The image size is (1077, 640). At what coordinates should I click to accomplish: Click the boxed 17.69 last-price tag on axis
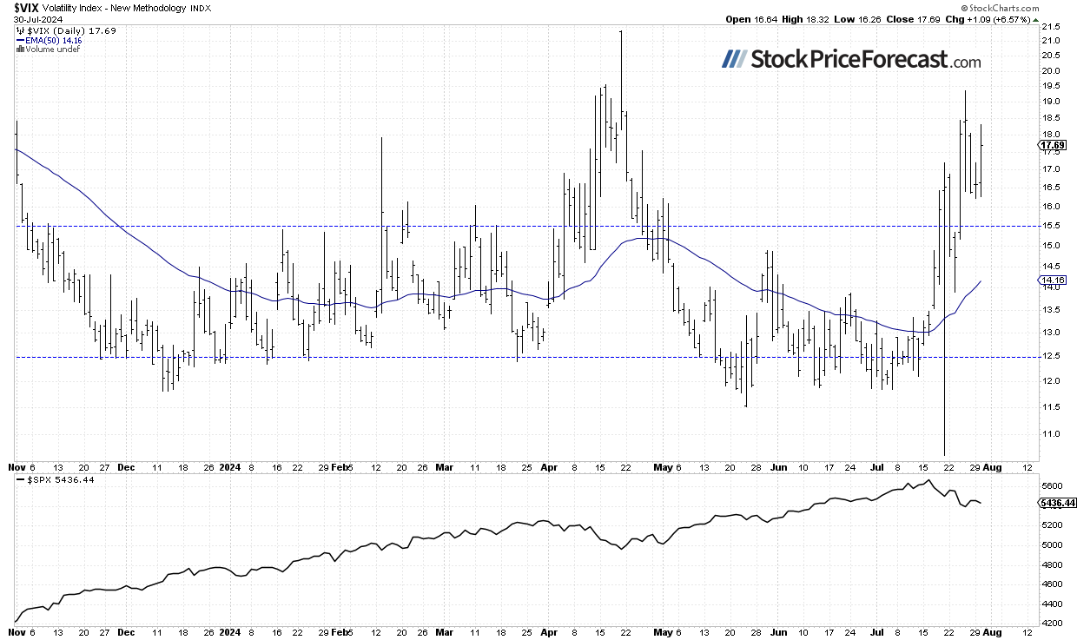click(x=1053, y=145)
